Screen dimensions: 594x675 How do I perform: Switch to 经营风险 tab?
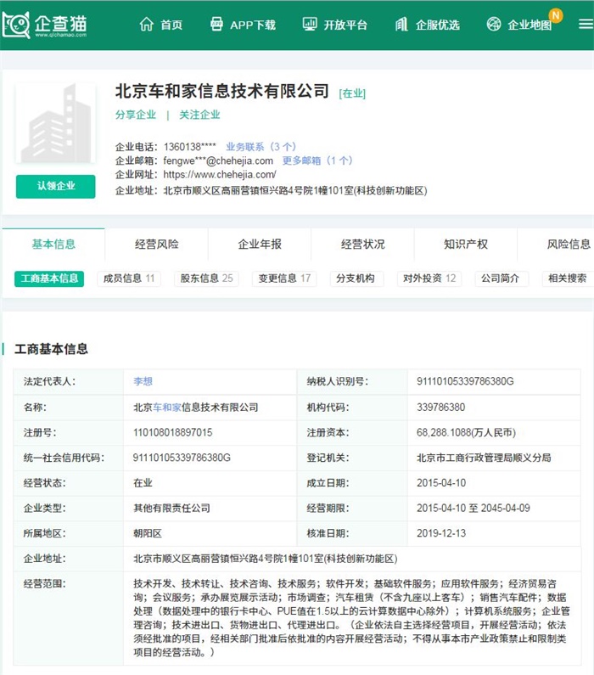point(157,244)
